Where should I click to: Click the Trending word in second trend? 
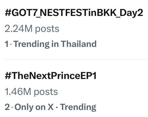78,107
